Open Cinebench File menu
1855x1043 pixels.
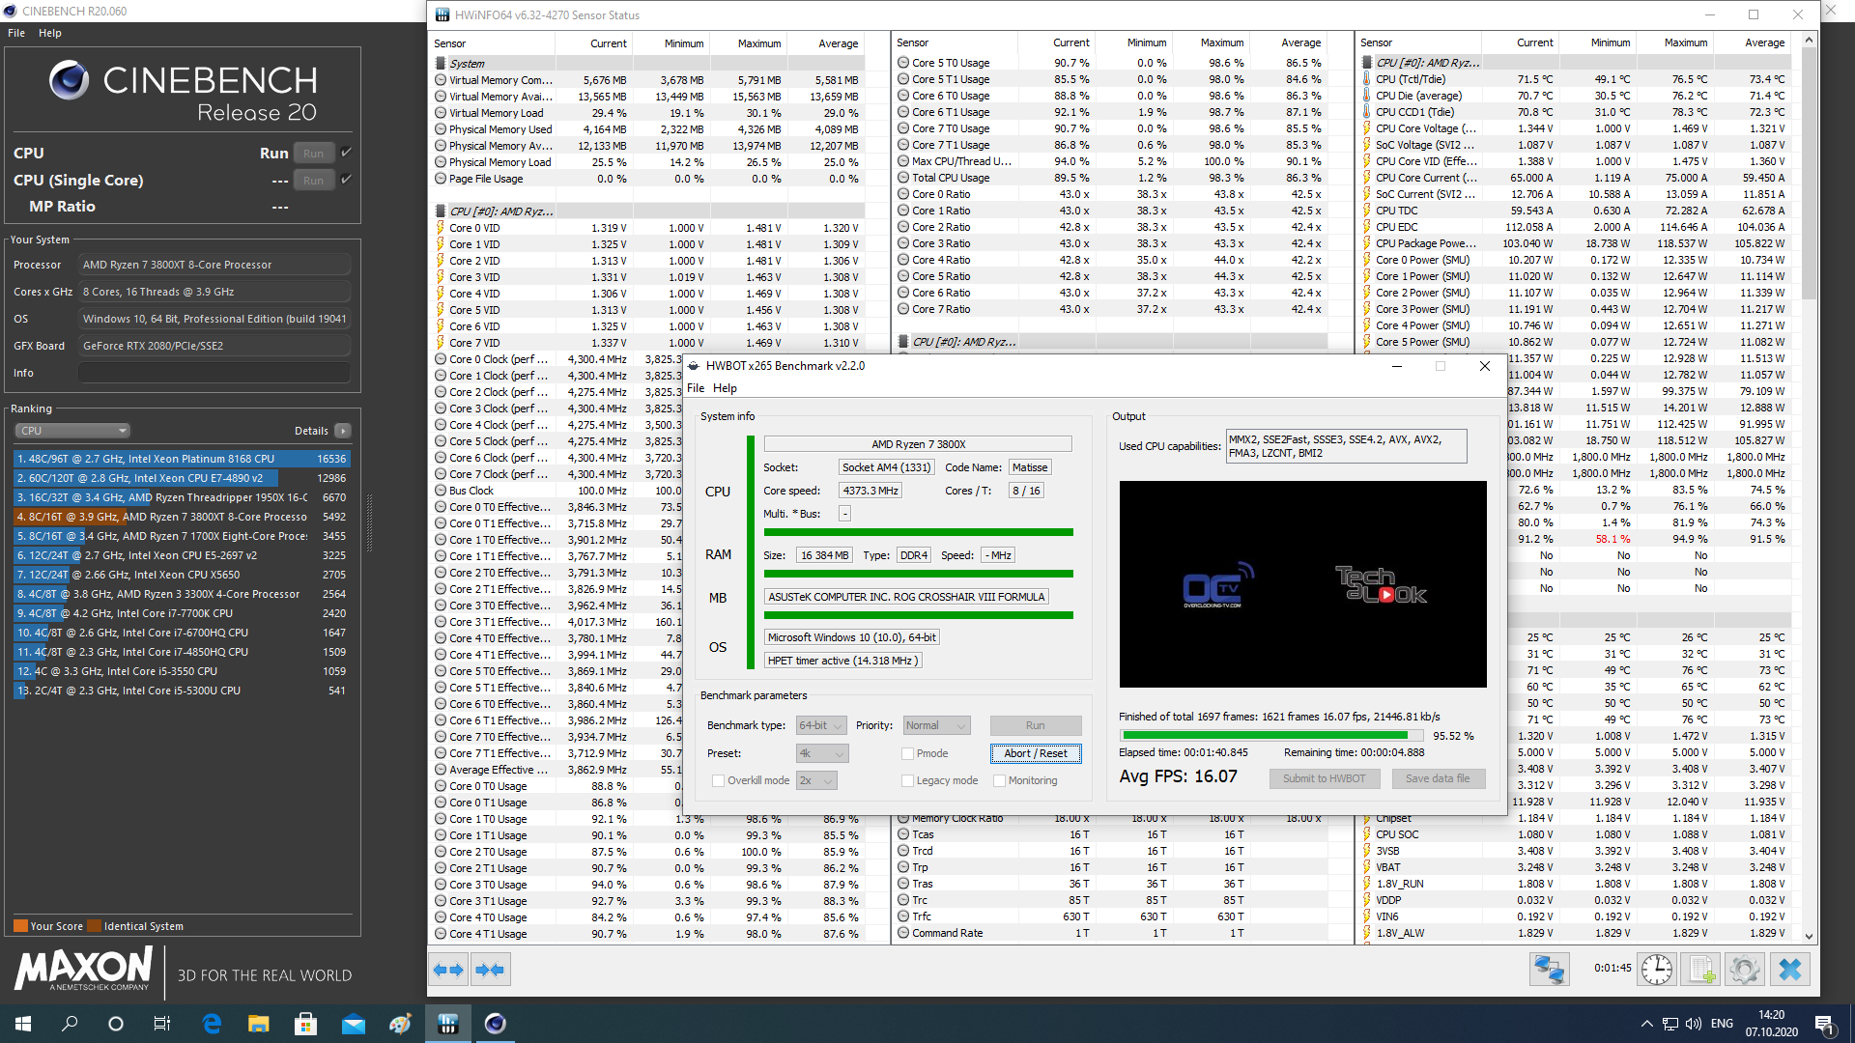click(x=16, y=33)
